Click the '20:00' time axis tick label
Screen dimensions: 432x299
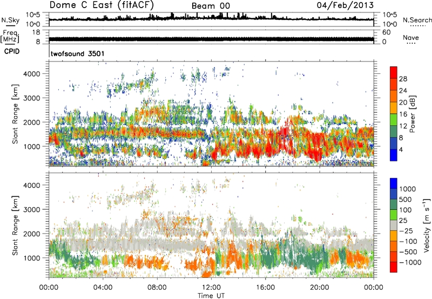click(x=319, y=288)
